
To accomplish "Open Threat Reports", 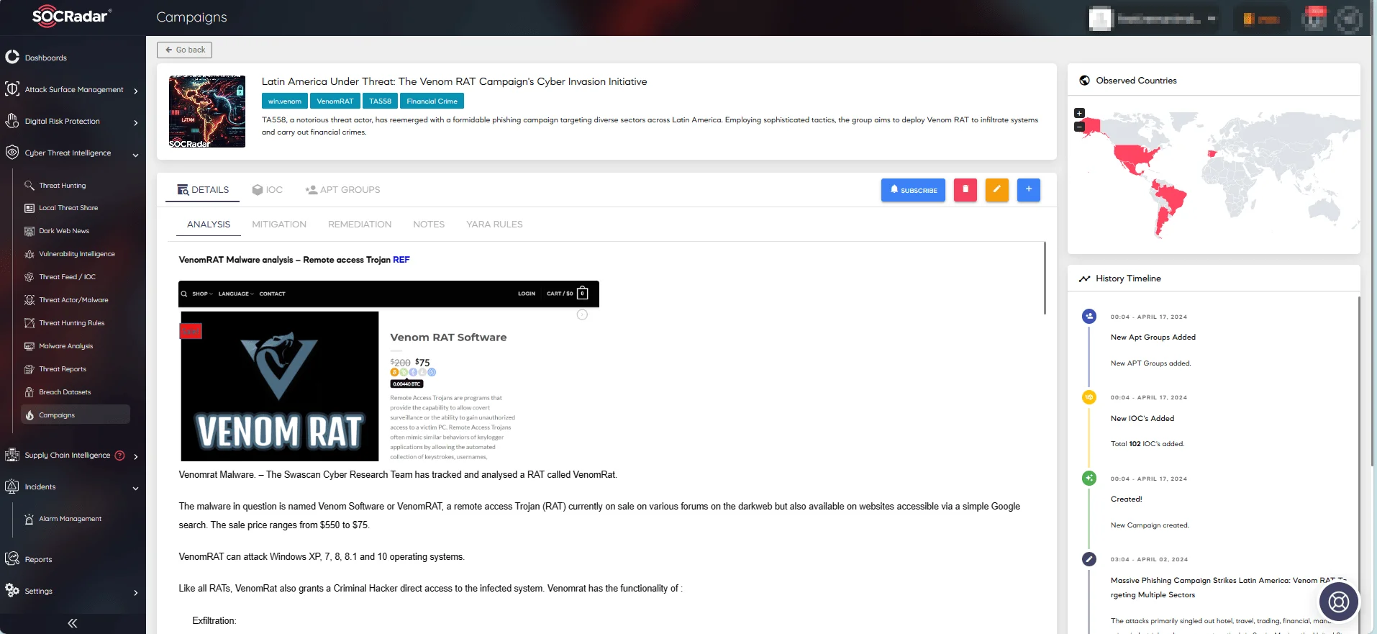I will tap(63, 369).
